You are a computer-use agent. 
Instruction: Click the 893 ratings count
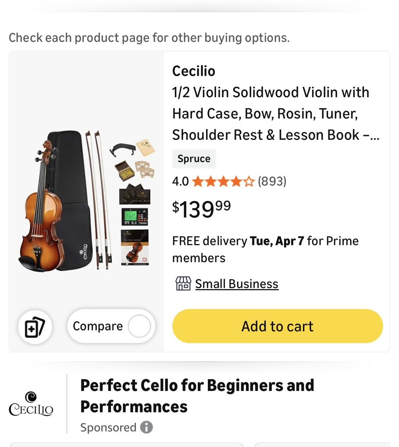tap(273, 181)
